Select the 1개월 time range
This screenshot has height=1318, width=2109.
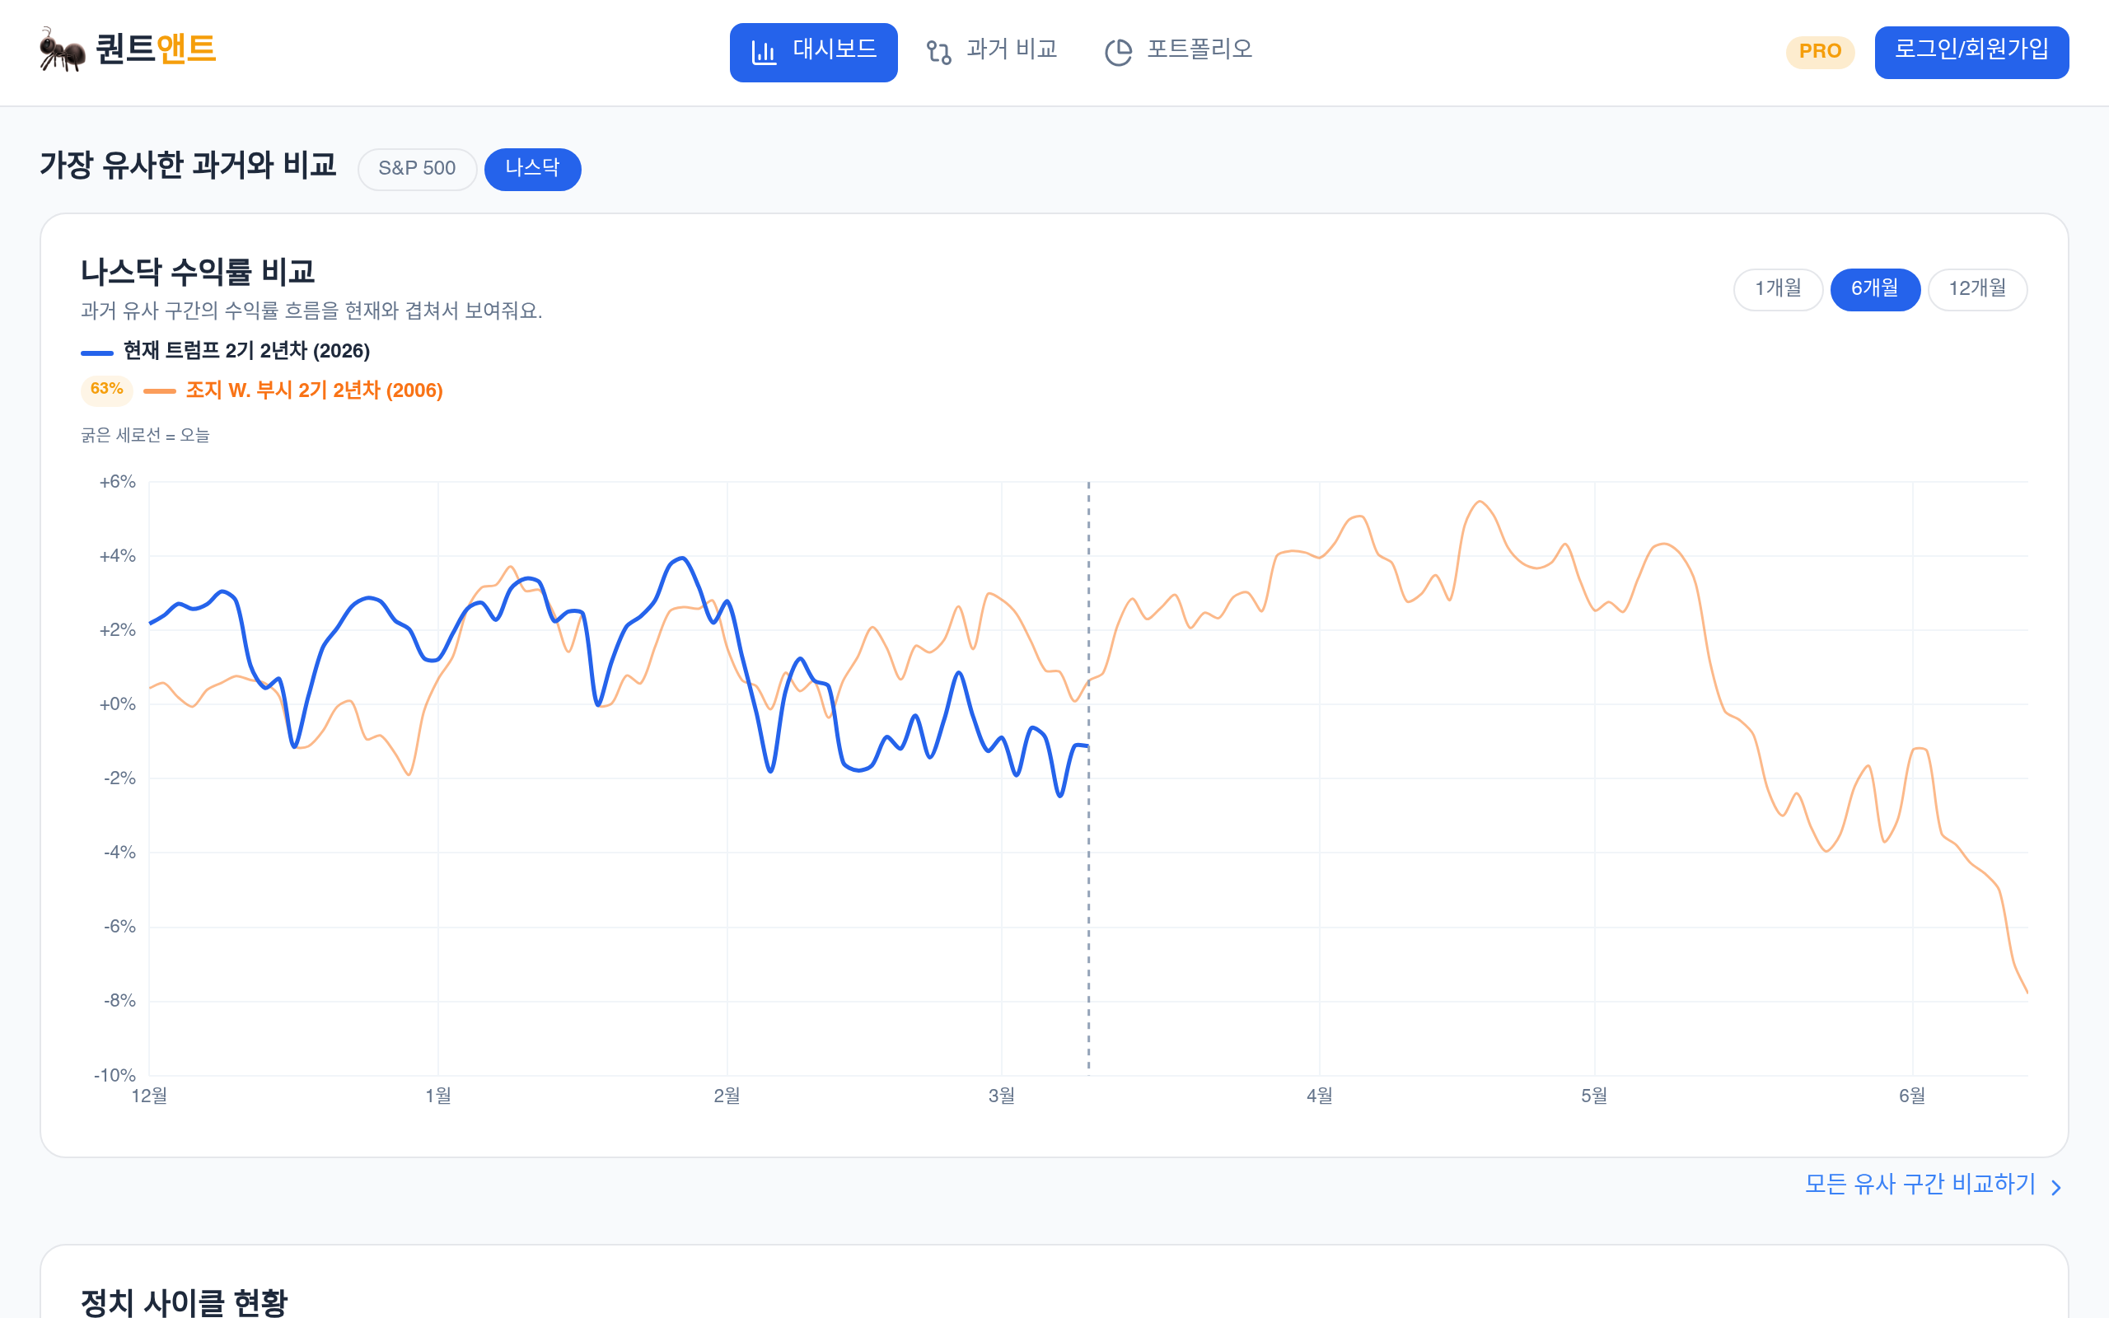tap(1778, 288)
